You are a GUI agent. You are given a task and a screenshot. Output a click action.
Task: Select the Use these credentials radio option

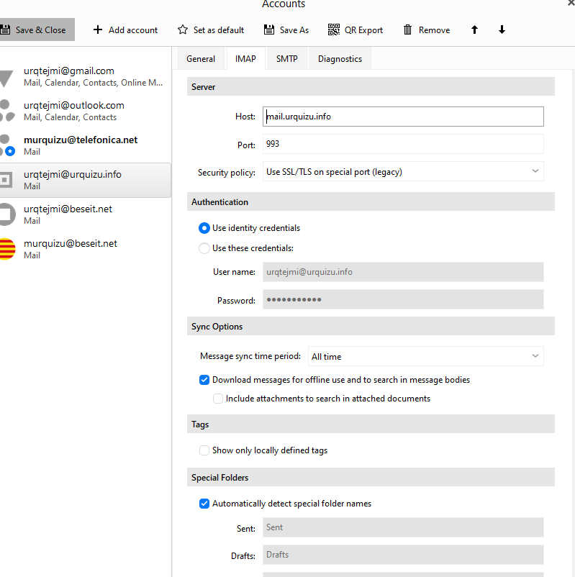204,248
